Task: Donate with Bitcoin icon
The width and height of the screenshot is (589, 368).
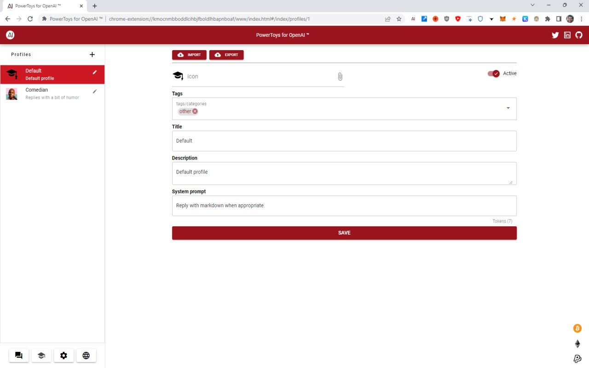Action: point(577,328)
